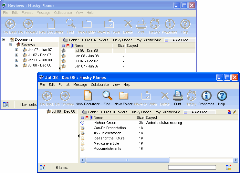Click the New Document toolbar icon
Screen dimensions: 240x173
pos(88,96)
